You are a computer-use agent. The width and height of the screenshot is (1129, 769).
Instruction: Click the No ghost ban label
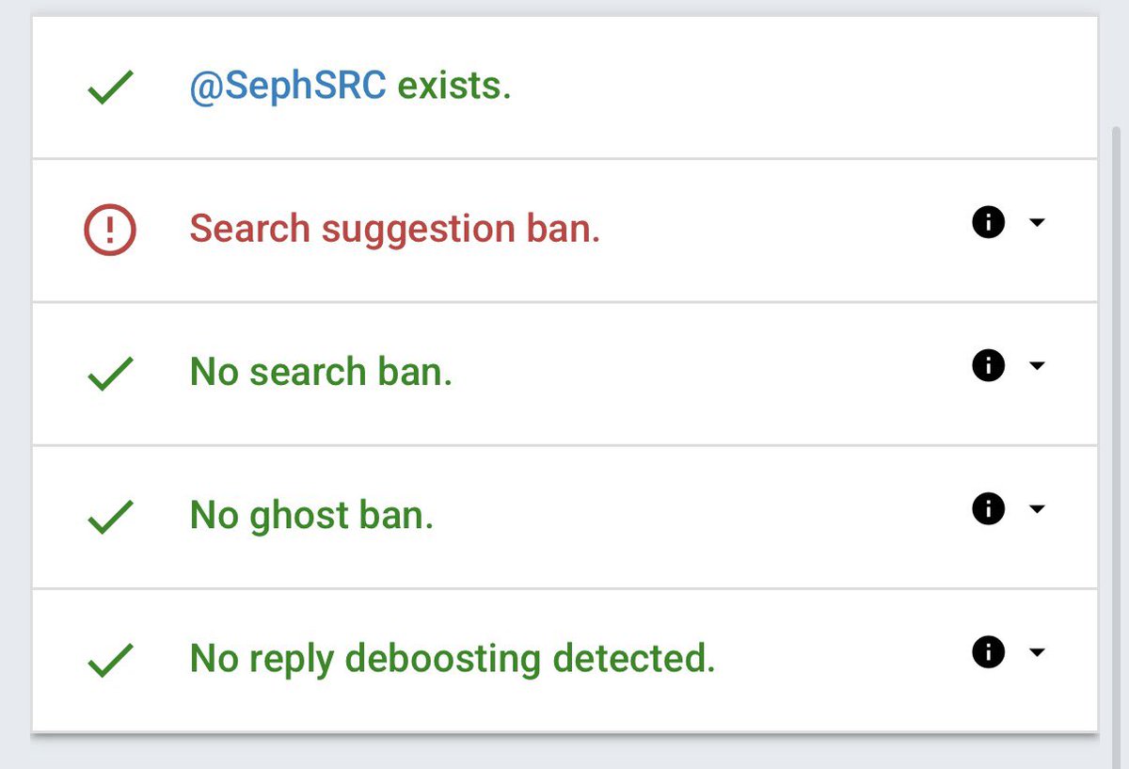coord(312,517)
